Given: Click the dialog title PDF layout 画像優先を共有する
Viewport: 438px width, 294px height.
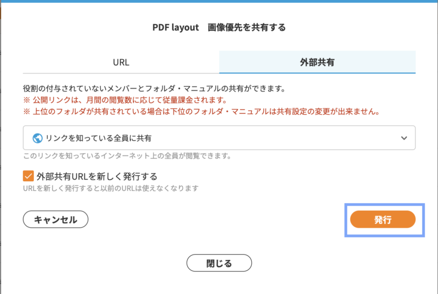Looking at the screenshot, I should click(219, 27).
